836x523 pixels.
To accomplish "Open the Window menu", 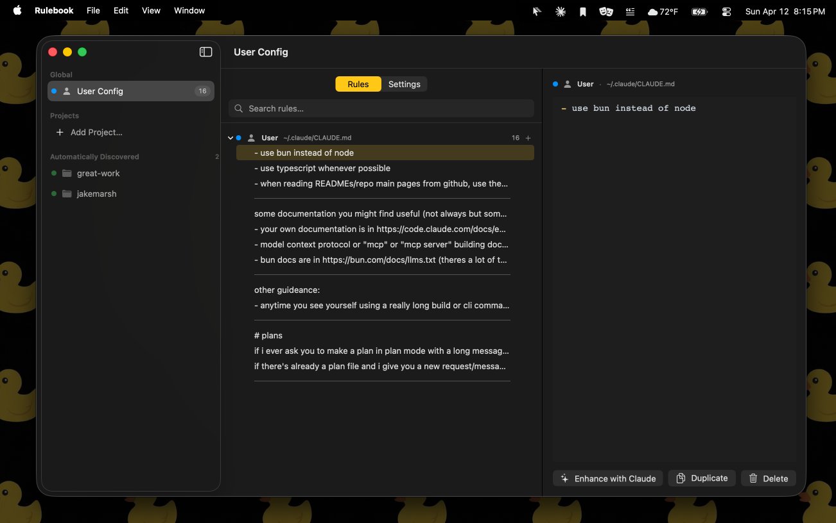I will [x=189, y=11].
